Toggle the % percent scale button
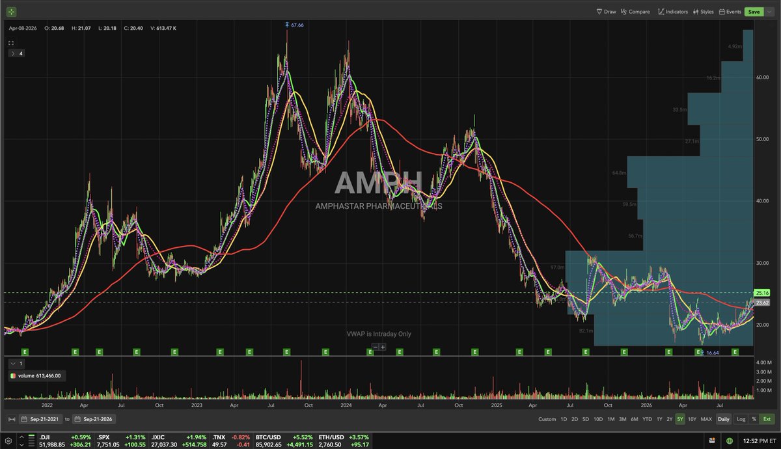The width and height of the screenshot is (781, 449). (x=754, y=419)
